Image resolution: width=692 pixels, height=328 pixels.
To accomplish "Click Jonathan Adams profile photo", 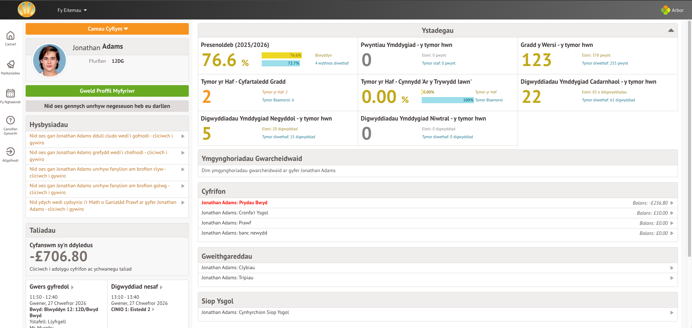I will [49, 60].
